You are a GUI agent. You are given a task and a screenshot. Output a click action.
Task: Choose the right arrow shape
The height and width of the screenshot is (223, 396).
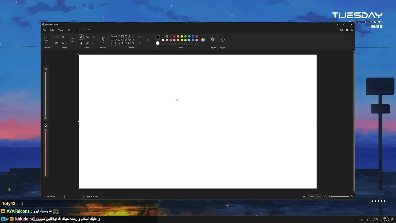(126, 40)
